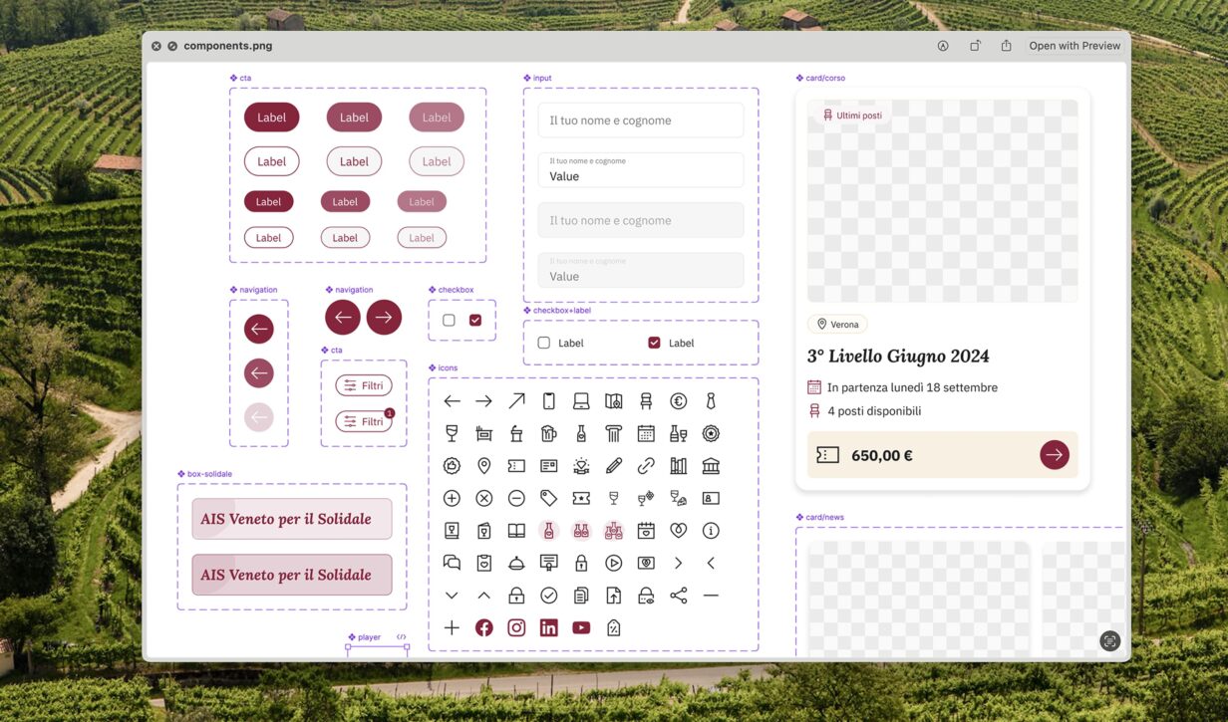Click the Instagram icon in the icons grid

click(x=516, y=627)
